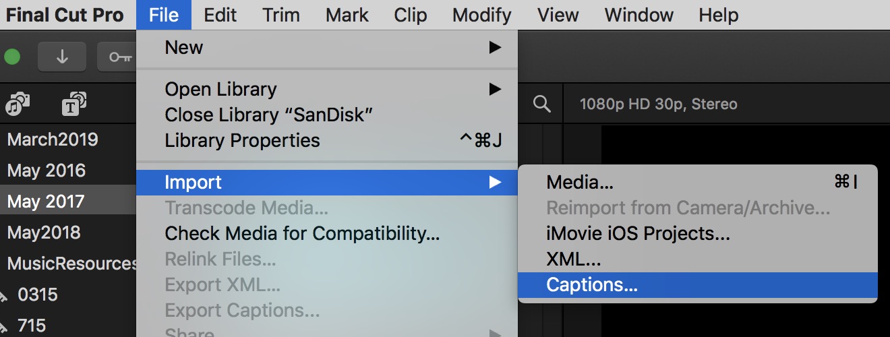Show the Titles and Generators sidebar
890x337 pixels.
coord(73,104)
